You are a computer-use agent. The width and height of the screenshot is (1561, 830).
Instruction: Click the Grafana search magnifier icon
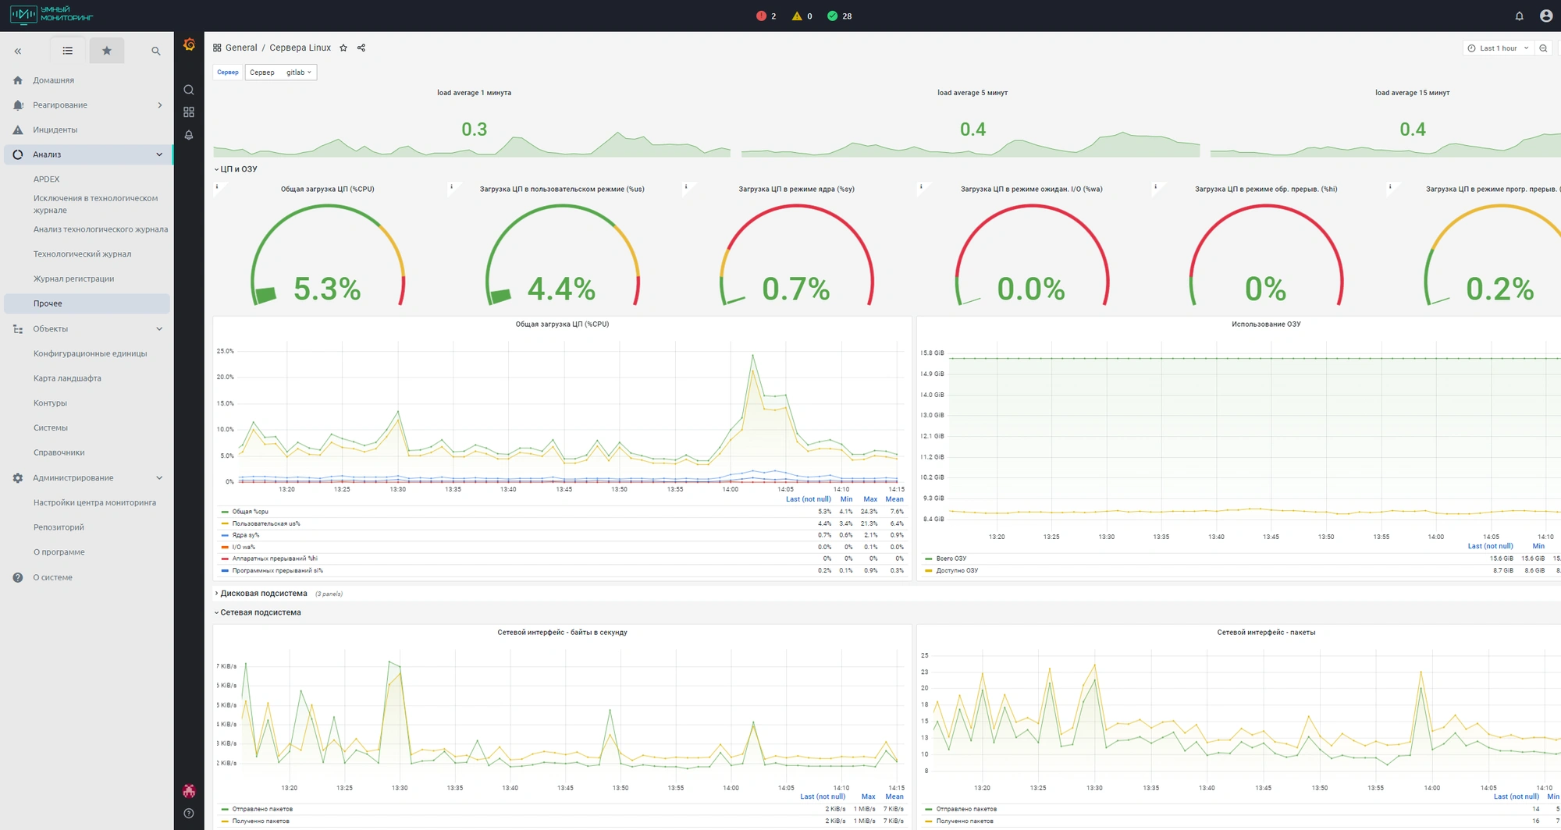(x=189, y=90)
